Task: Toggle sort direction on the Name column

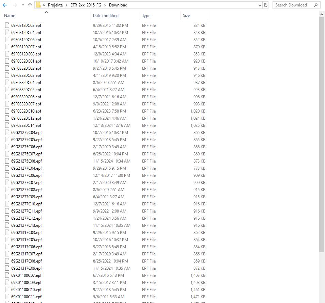Action: (x=9, y=16)
